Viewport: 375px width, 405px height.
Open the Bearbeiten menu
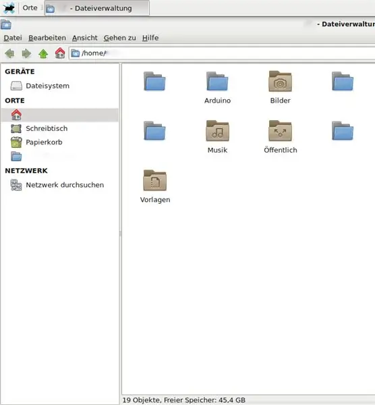click(x=47, y=38)
